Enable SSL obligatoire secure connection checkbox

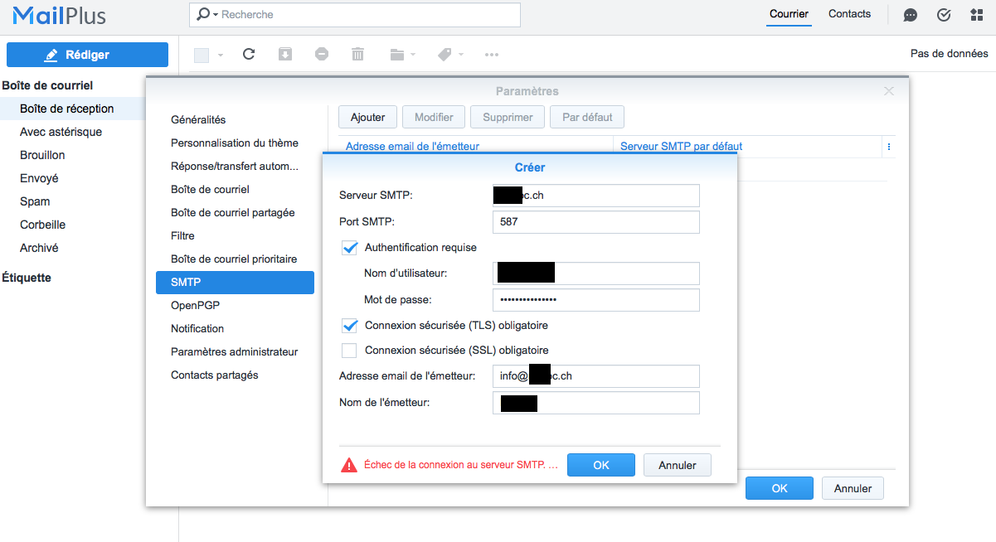pyautogui.click(x=350, y=350)
